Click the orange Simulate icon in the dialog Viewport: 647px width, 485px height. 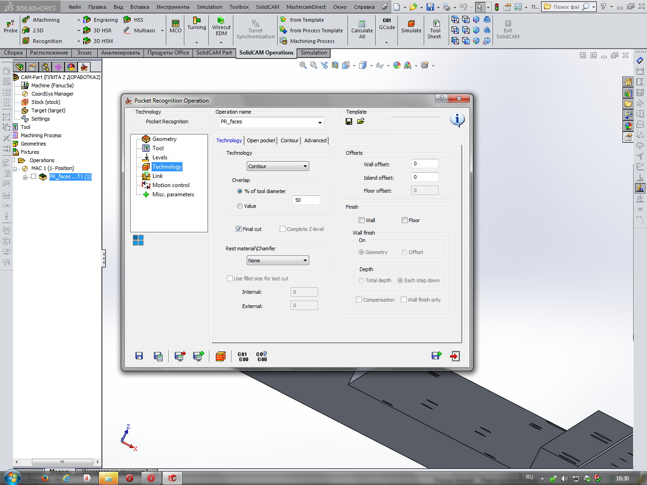[x=221, y=356]
